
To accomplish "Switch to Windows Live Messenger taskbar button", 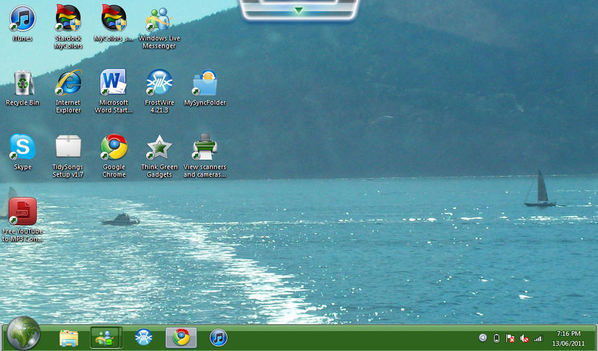I will (x=106, y=338).
